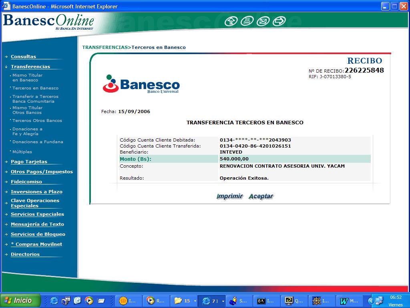Click the BanescOnline logo in the banner
The height and width of the screenshot is (308, 410).
coord(48,22)
